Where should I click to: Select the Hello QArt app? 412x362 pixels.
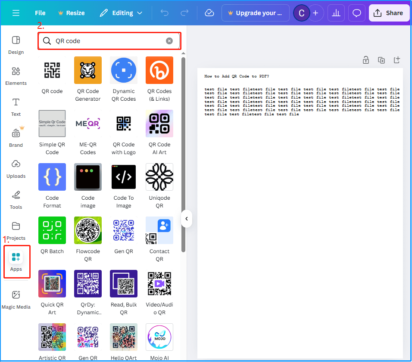click(124, 342)
